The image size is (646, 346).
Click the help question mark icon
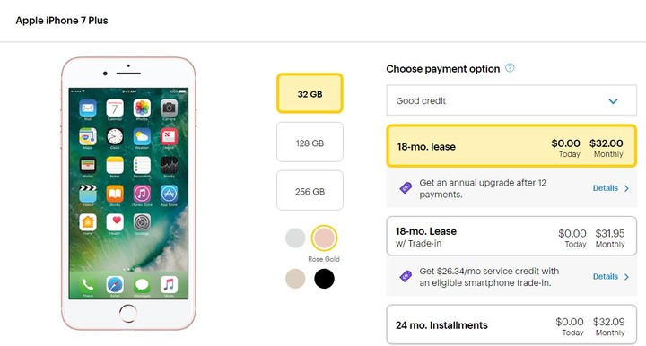tap(510, 68)
